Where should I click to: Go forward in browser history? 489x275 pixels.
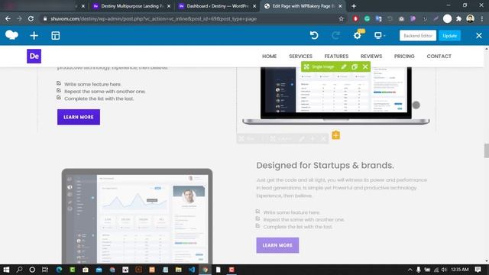(19, 18)
